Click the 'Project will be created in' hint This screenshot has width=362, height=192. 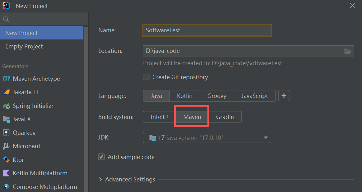(212, 63)
